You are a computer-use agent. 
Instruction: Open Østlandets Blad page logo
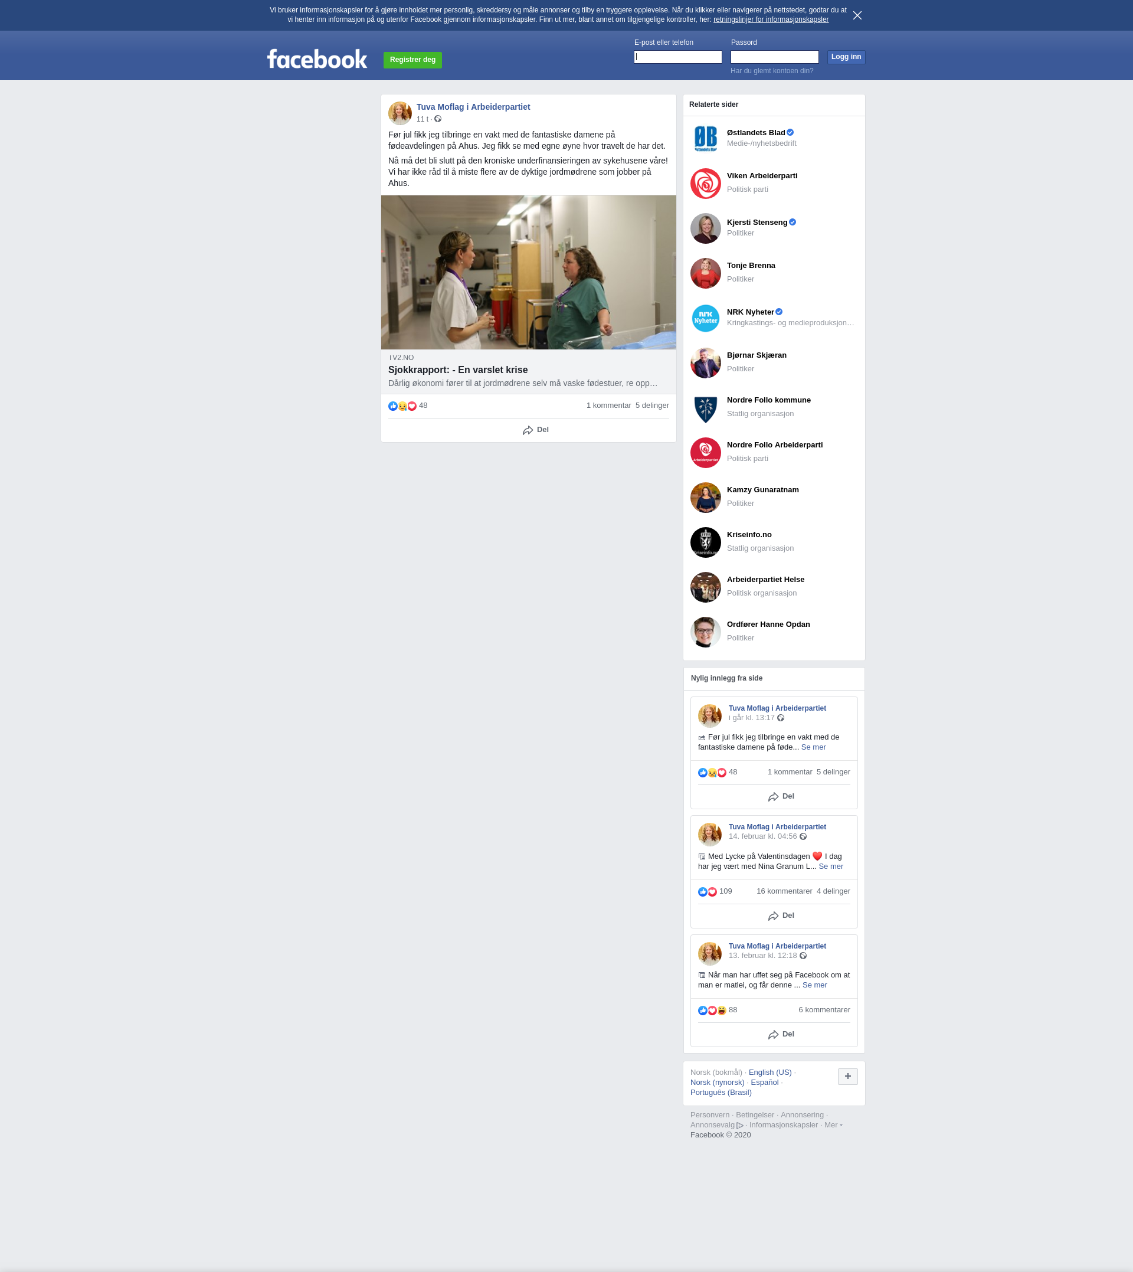point(705,138)
